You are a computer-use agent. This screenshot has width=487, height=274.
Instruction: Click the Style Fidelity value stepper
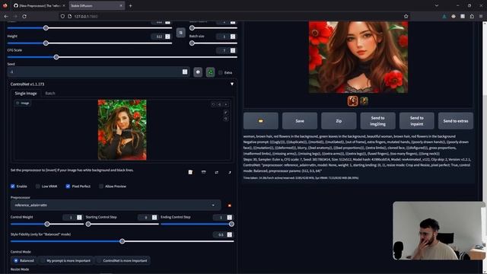click(x=230, y=235)
